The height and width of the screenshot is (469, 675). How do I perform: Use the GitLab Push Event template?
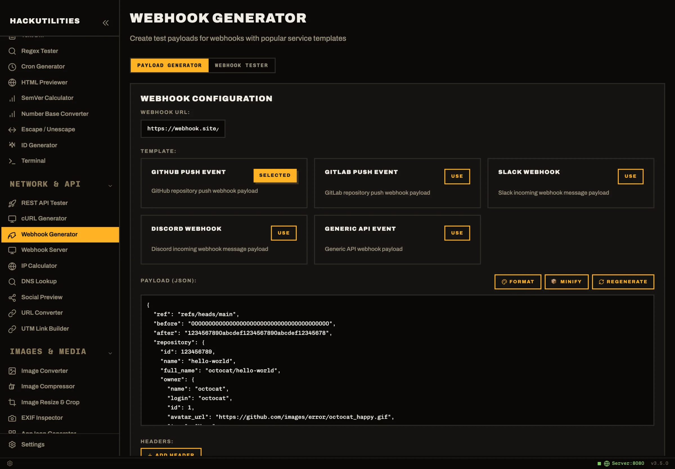[457, 176]
